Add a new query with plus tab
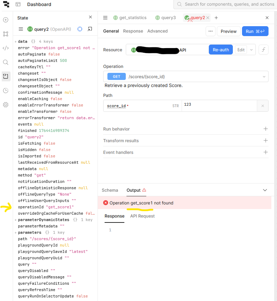 click(x=216, y=18)
